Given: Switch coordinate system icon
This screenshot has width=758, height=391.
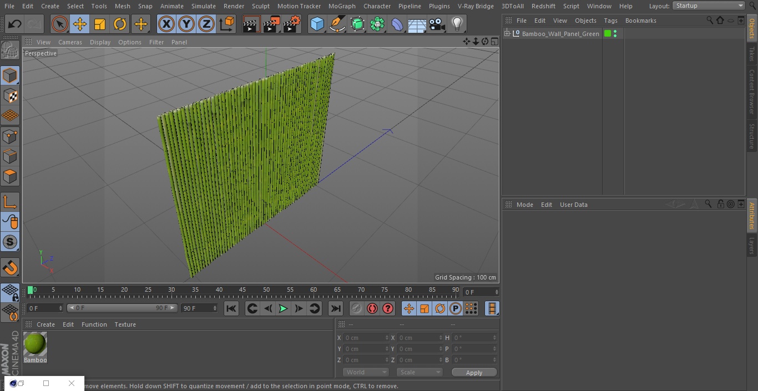Looking at the screenshot, I should tap(227, 24).
